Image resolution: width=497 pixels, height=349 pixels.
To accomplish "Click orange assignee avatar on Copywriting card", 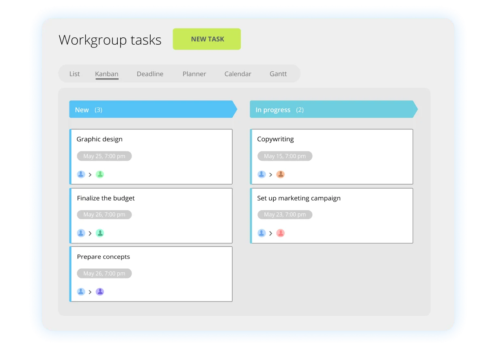I will click(x=280, y=174).
